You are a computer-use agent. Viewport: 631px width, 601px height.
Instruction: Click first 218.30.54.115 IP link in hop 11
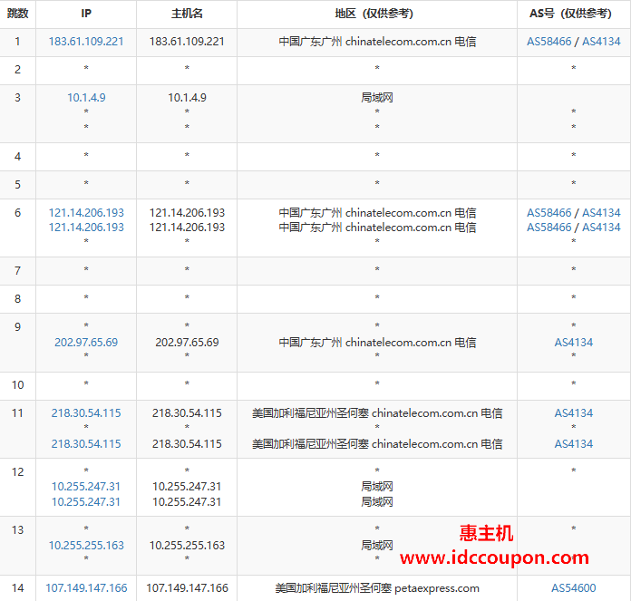[86, 413]
